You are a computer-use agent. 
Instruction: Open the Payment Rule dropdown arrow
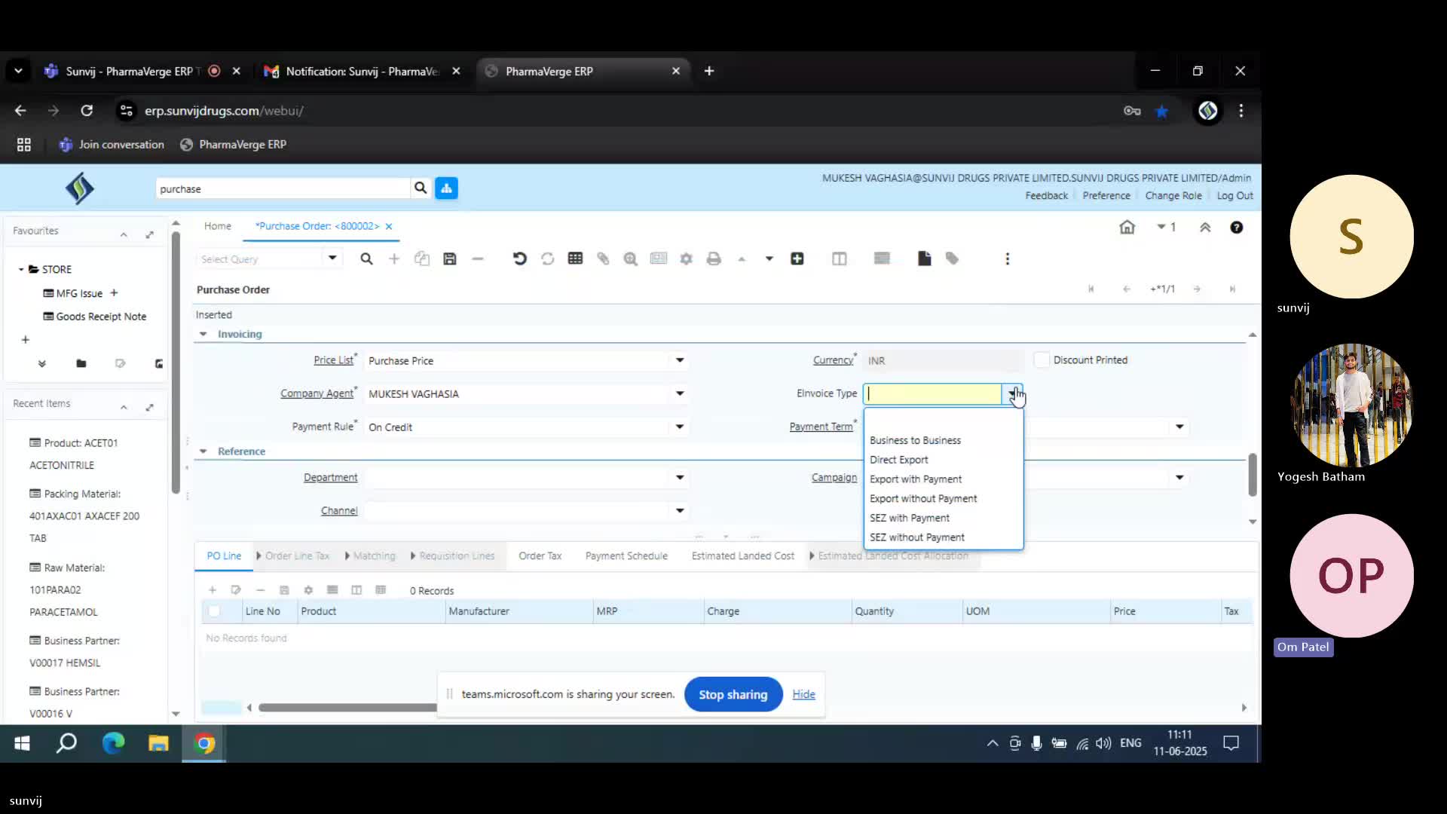tap(680, 427)
